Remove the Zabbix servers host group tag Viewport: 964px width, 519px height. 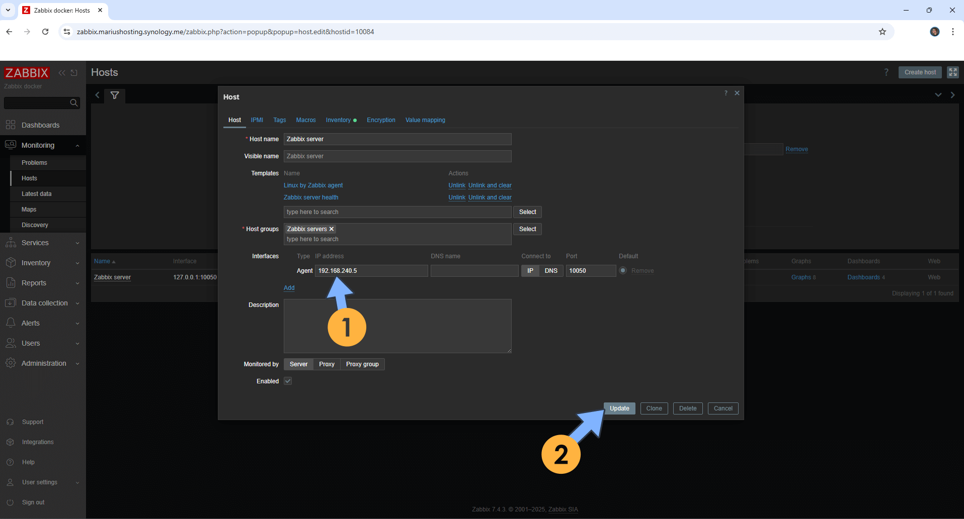332,229
